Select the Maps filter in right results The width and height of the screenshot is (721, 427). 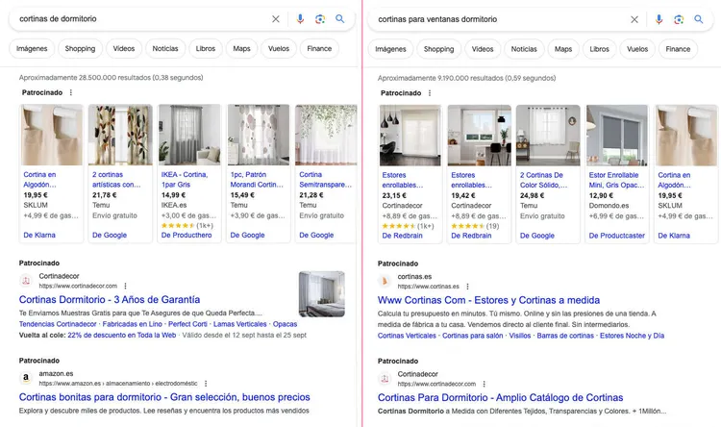(x=562, y=49)
